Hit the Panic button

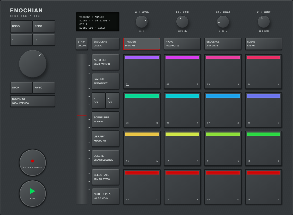44,88
